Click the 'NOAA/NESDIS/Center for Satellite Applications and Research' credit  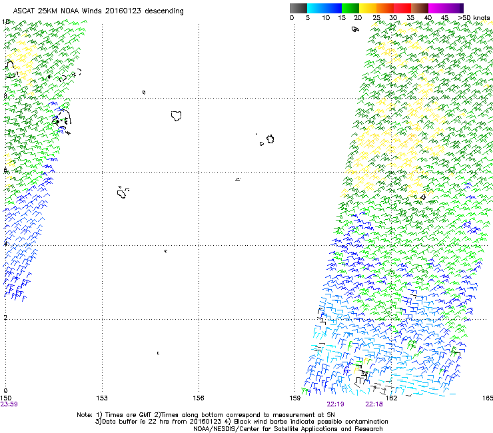pyautogui.click(x=288, y=429)
